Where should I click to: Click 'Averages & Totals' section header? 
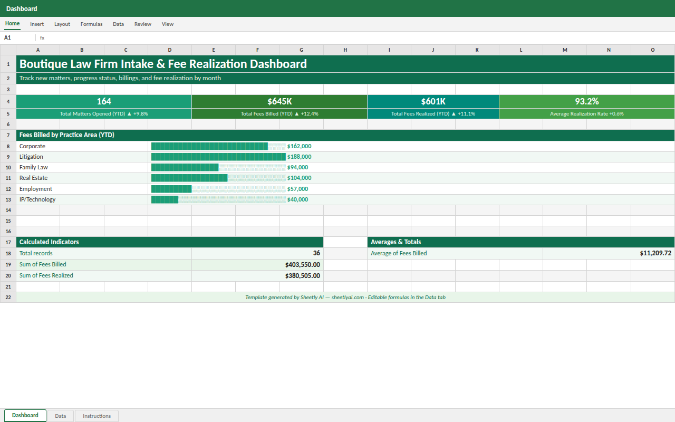[521, 242]
